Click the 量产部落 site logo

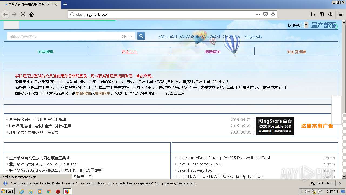(324, 25)
